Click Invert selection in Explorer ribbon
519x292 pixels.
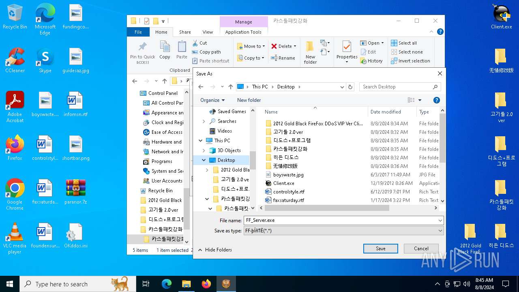(x=410, y=61)
